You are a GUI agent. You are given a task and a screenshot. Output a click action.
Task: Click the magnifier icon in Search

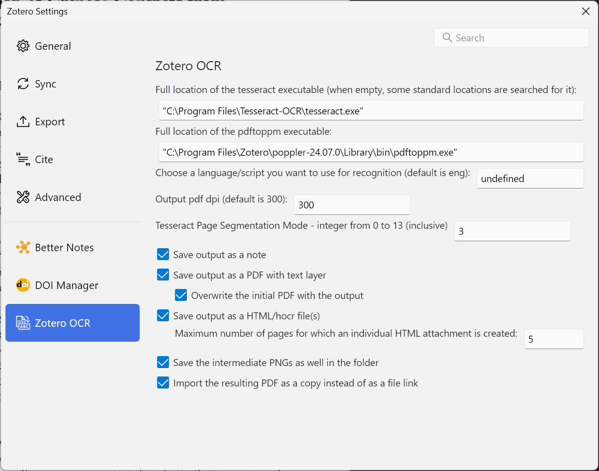click(447, 38)
